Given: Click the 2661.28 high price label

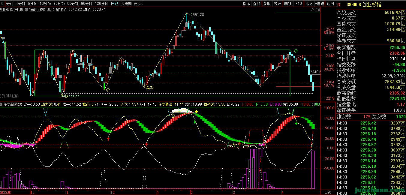Looking at the screenshot, I should [197, 14].
